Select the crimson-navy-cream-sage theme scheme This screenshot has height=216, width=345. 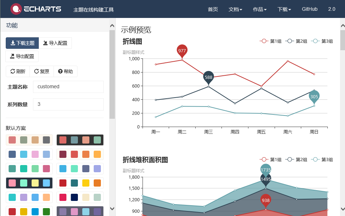tap(80, 197)
